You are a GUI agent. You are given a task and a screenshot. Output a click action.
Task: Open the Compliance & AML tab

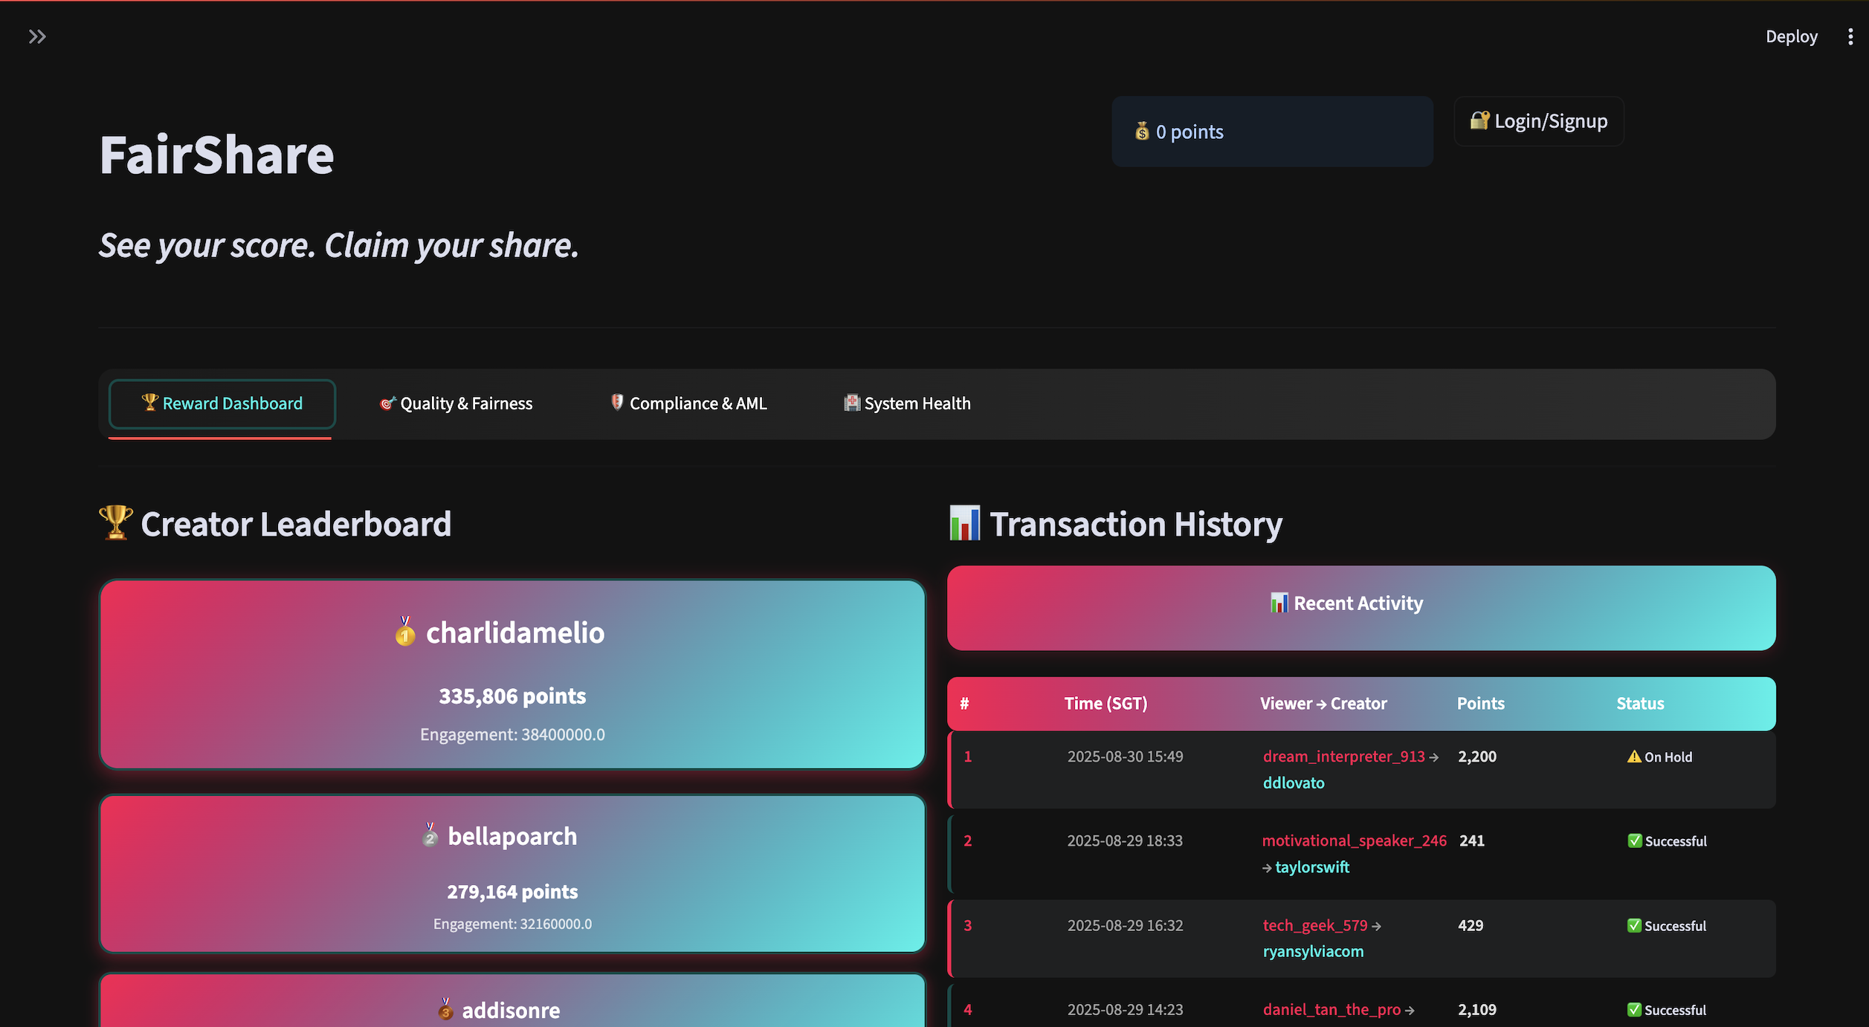[x=688, y=404]
